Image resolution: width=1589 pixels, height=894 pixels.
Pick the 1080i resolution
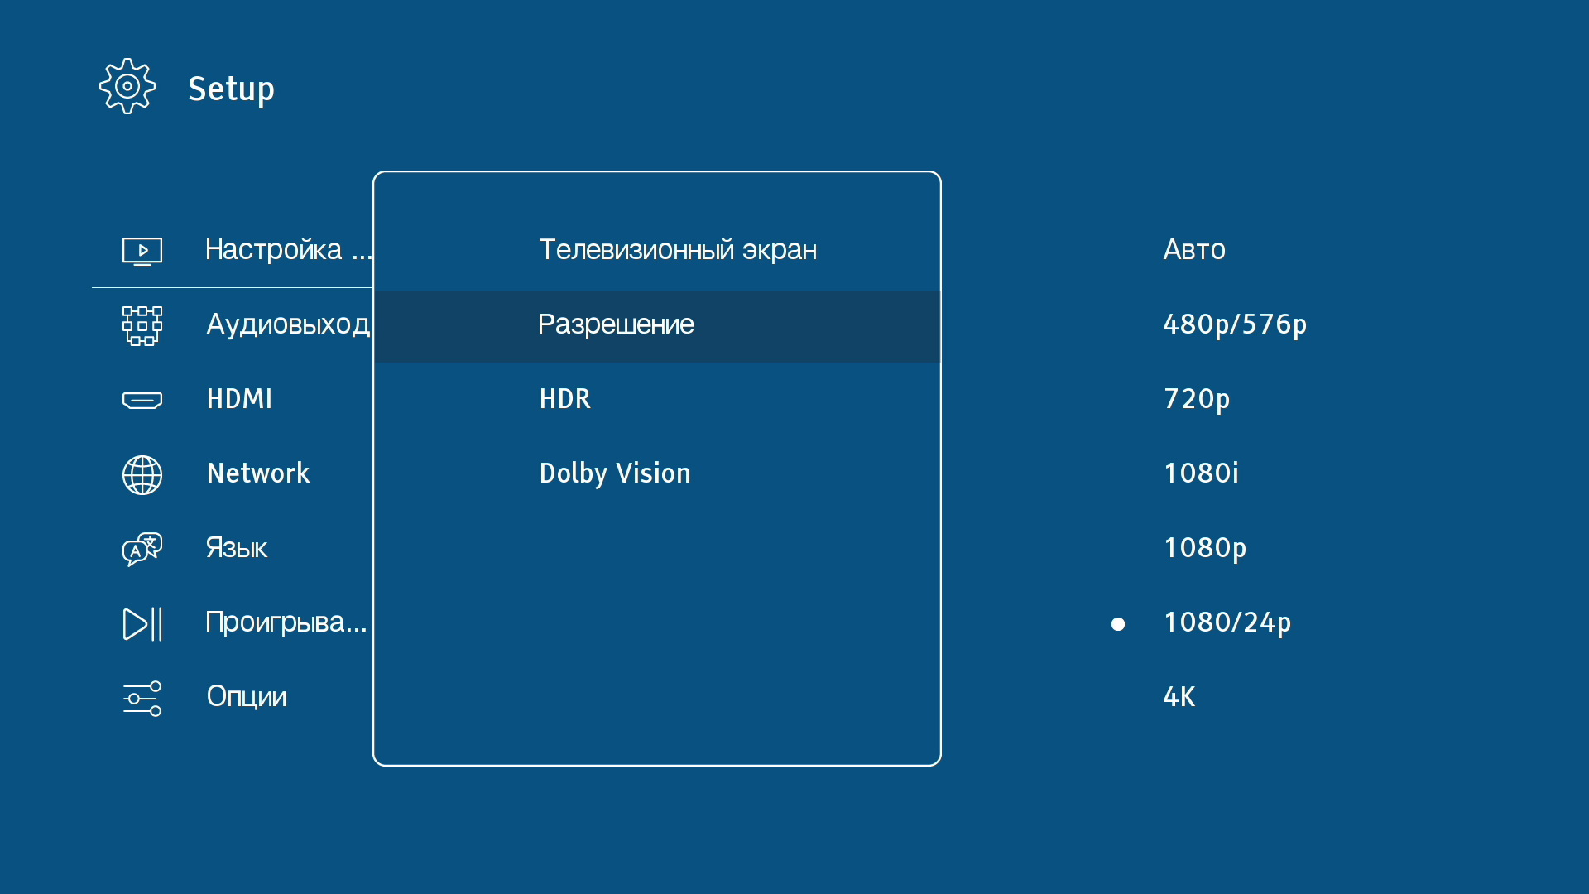pyautogui.click(x=1201, y=473)
